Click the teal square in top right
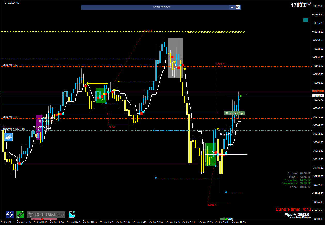This screenshot has width=325, height=225. tap(306, 20)
